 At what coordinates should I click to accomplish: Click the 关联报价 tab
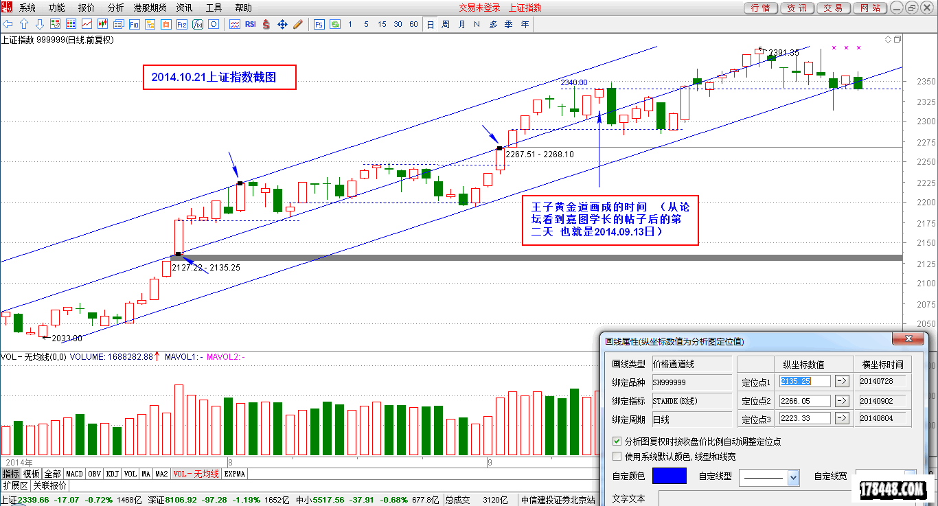(x=50, y=485)
